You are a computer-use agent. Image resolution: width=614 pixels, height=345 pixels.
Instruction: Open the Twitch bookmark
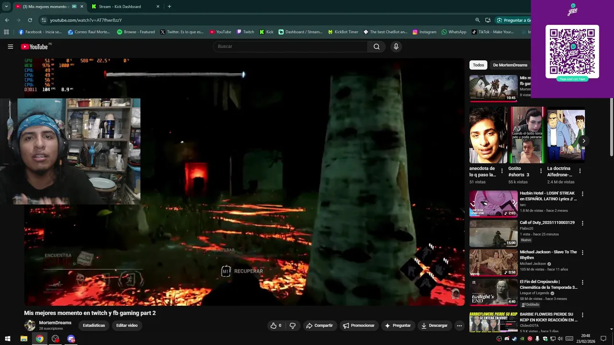[245, 32]
